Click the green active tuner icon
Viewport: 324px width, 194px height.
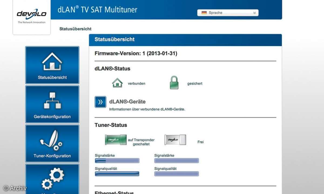pyautogui.click(x=116, y=140)
